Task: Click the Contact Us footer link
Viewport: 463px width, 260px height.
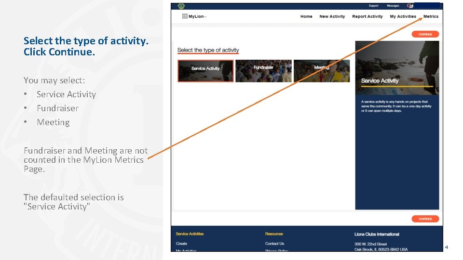Action: pyautogui.click(x=274, y=244)
